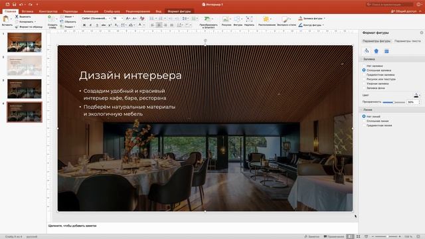
Task: Apply superscript formatting
Action: click(110, 25)
